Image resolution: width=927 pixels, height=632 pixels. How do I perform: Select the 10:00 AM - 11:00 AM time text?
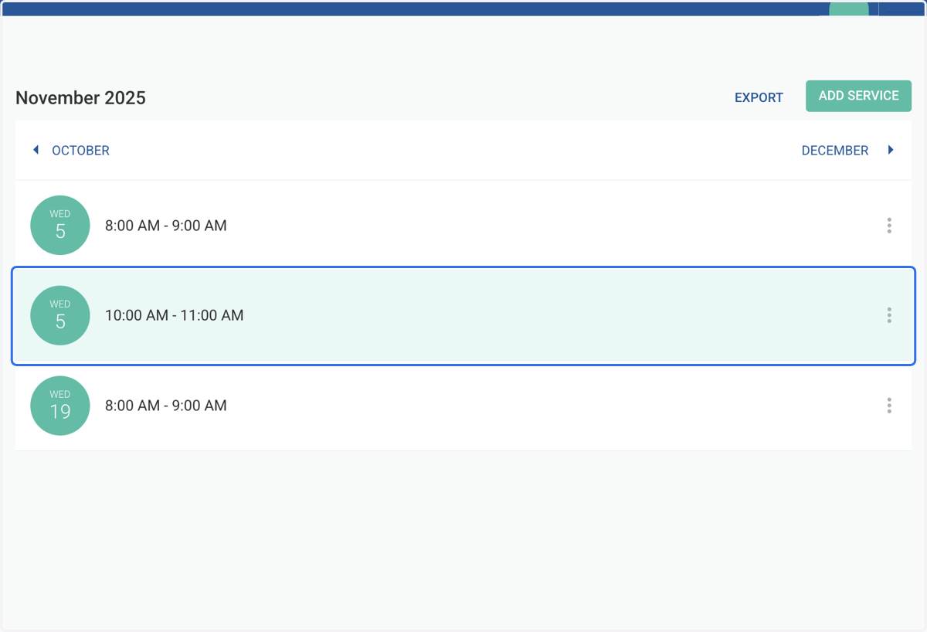click(x=175, y=315)
